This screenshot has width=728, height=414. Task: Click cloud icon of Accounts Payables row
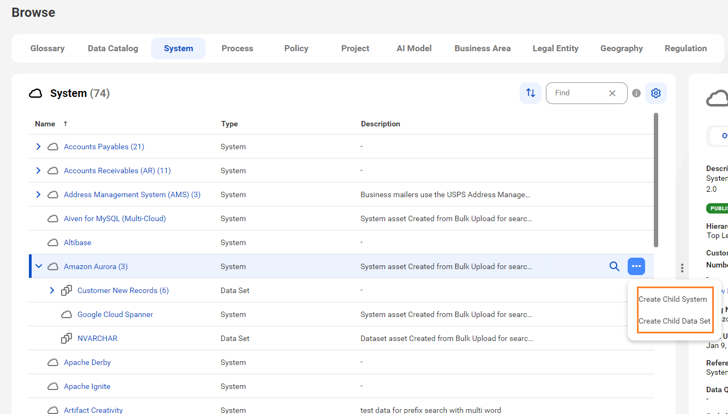tap(53, 147)
